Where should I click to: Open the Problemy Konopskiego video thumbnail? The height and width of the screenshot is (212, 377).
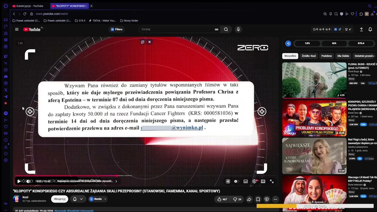314,118
